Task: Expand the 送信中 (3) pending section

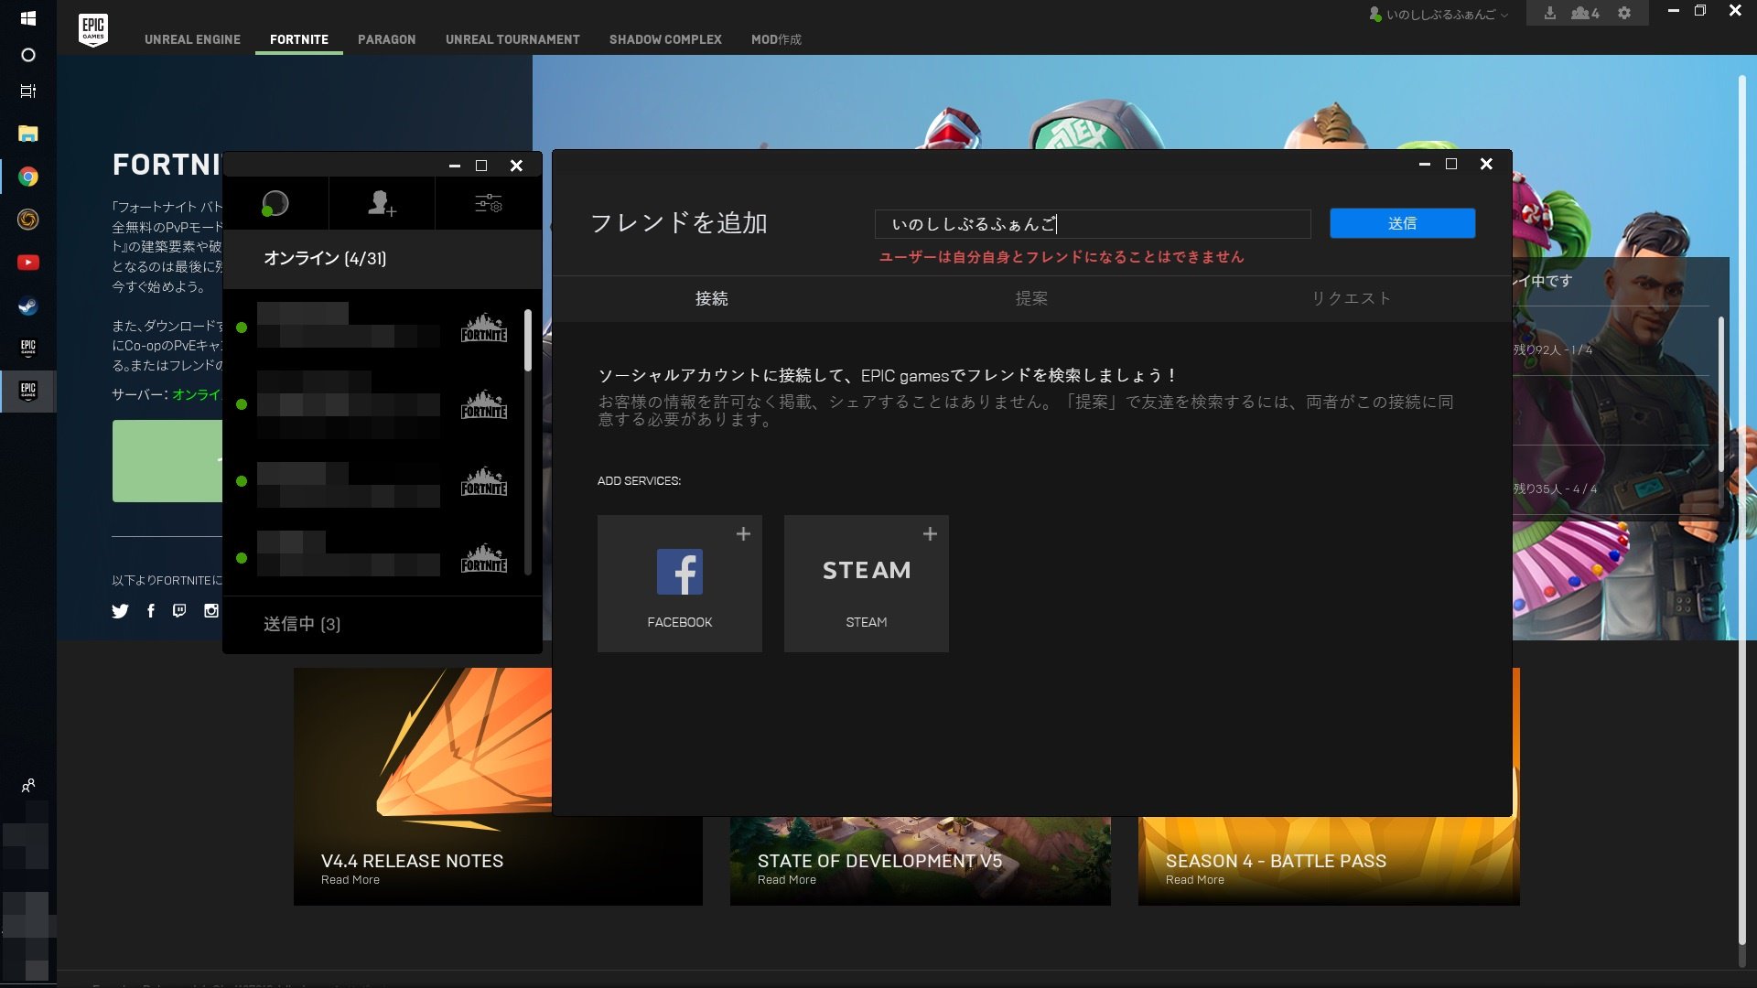Action: click(383, 624)
